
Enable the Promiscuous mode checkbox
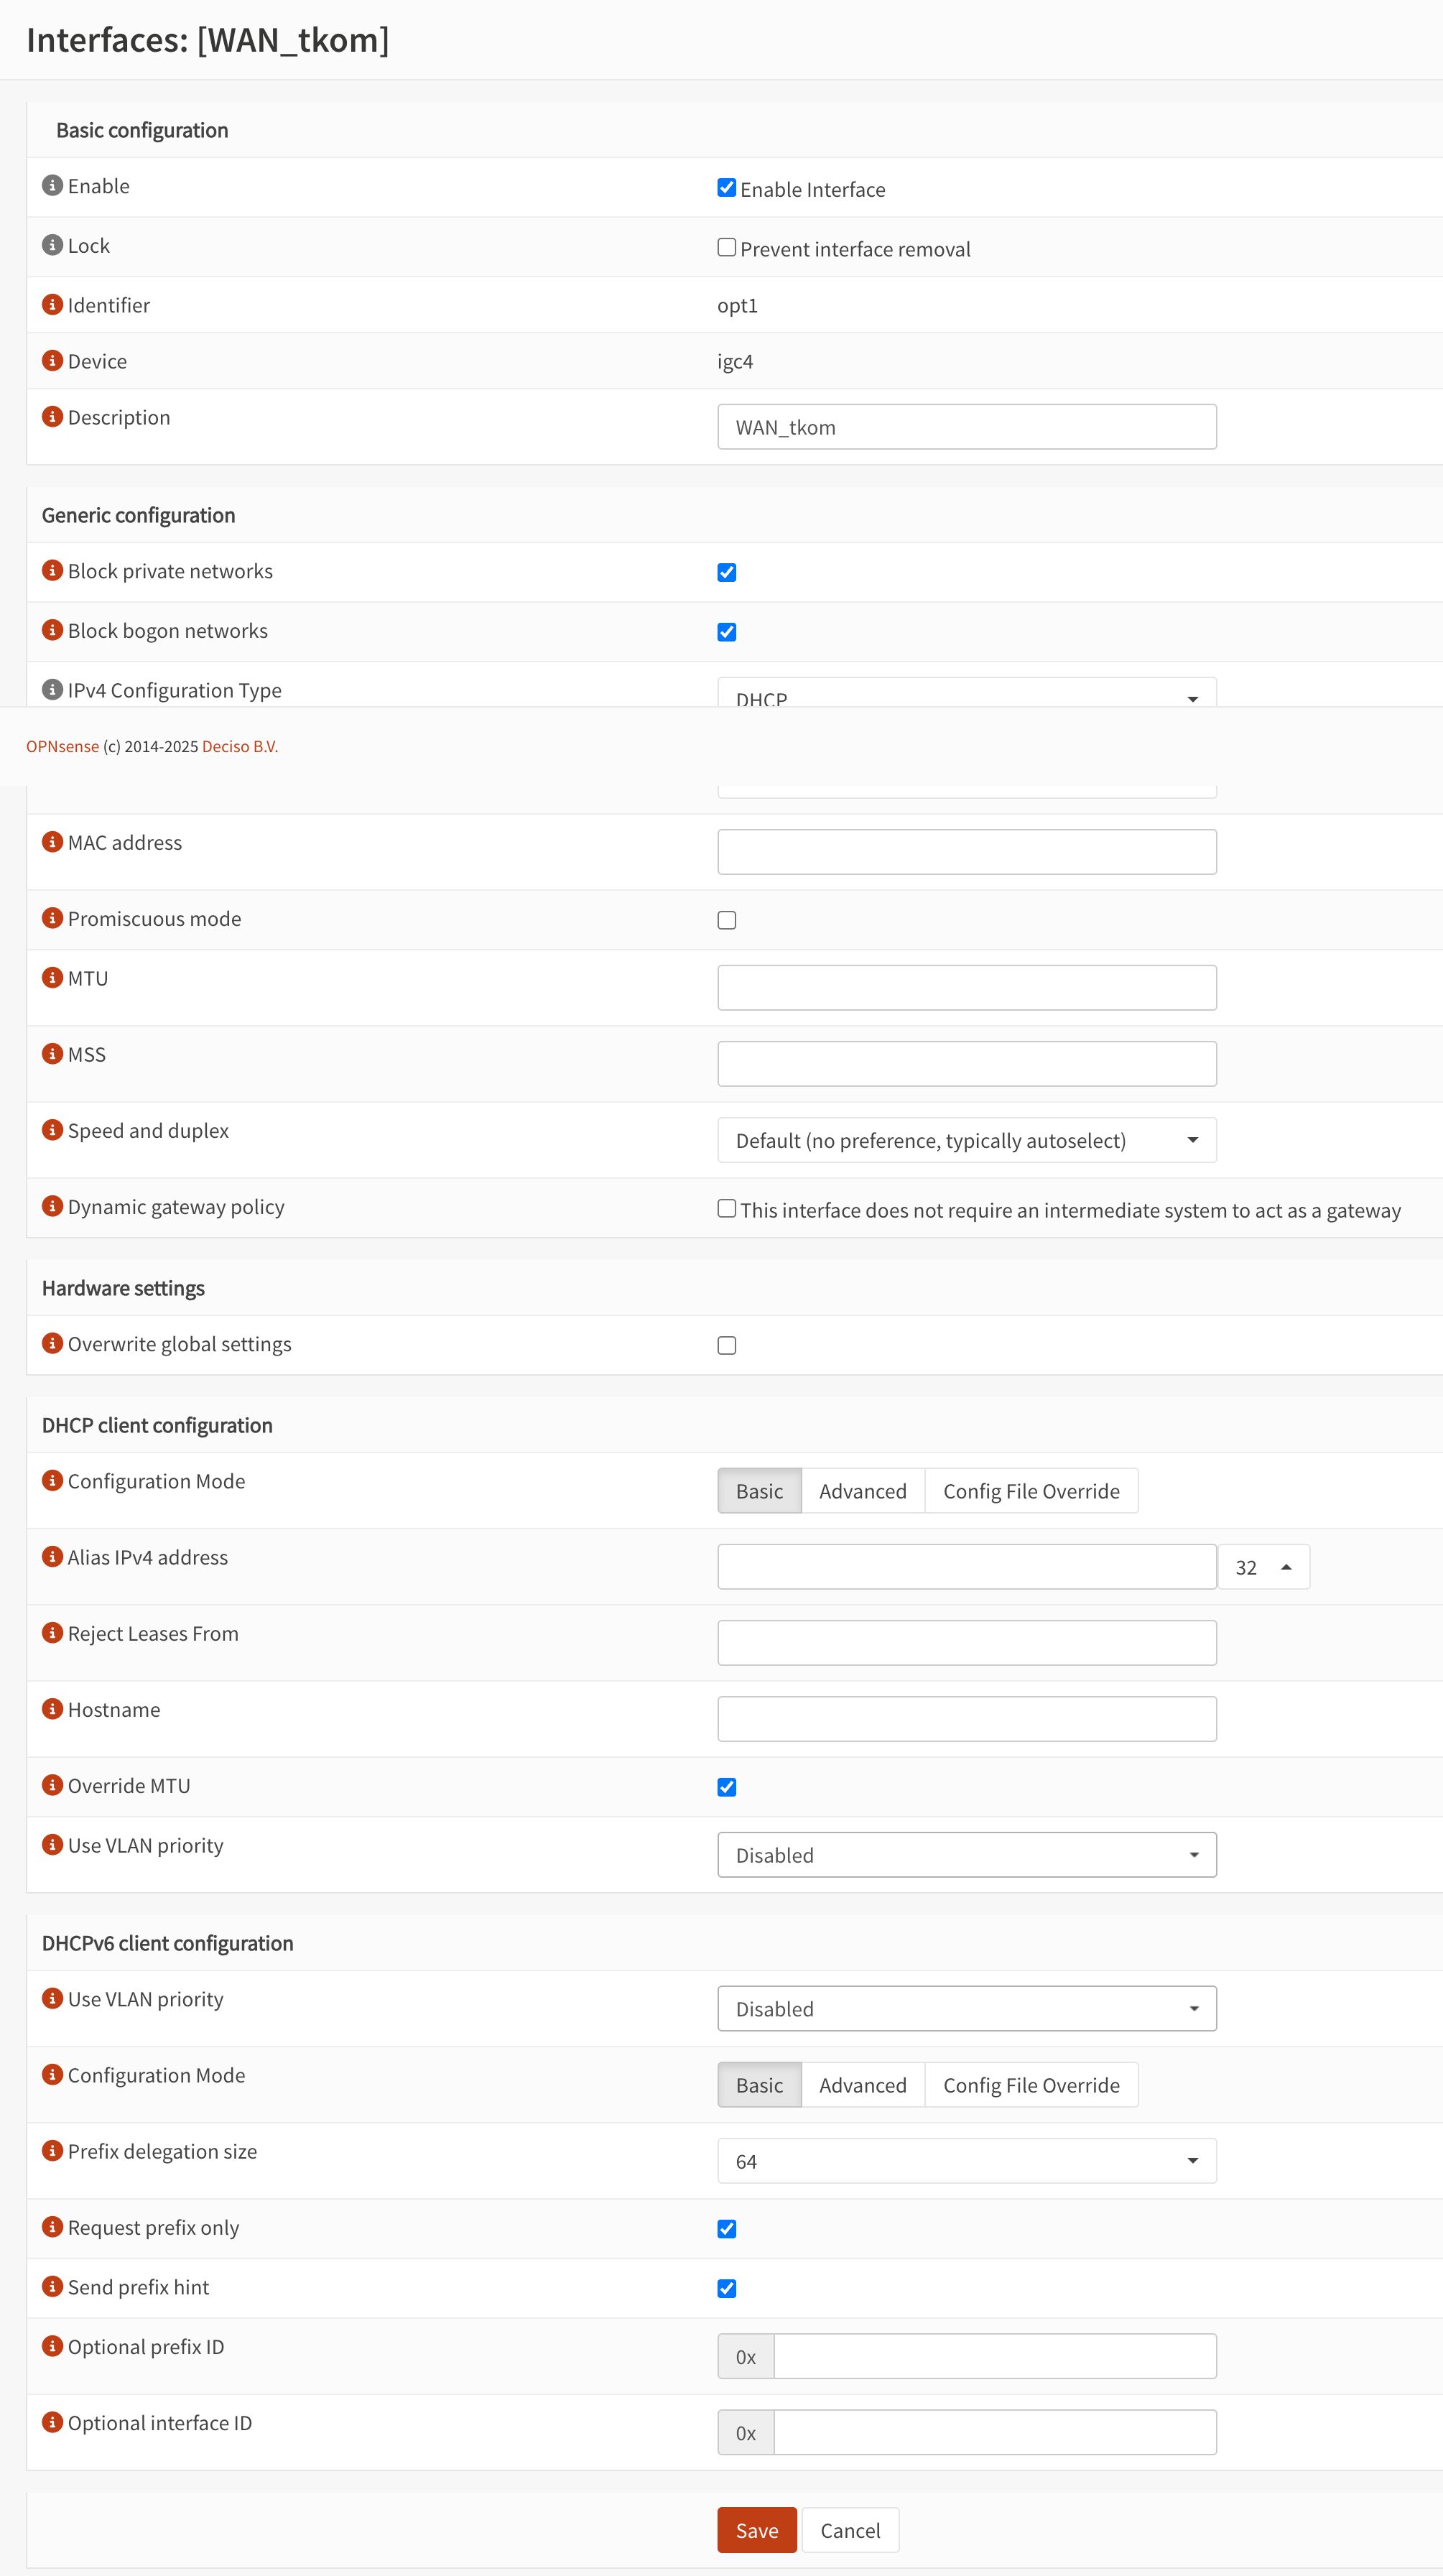pyautogui.click(x=727, y=920)
